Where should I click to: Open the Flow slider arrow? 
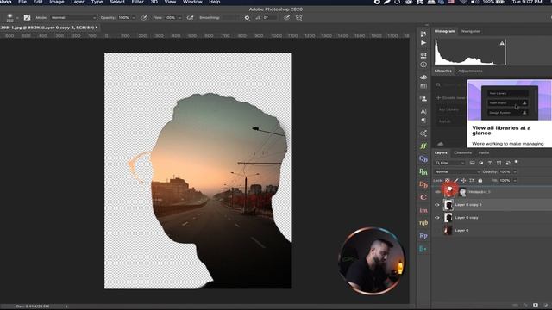(x=179, y=17)
